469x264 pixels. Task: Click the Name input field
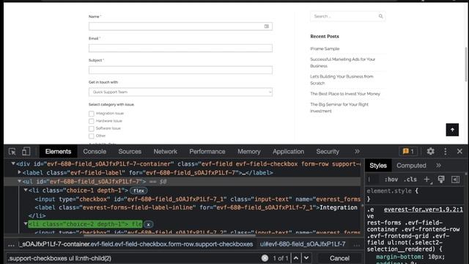coord(180,26)
